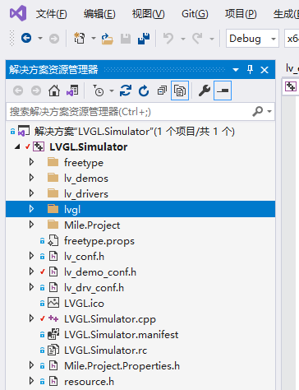Toggle the show all files button
This screenshot has width=299, height=390.
point(180,91)
